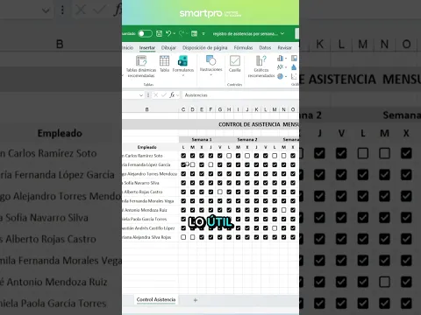
Task: Select the Control Asistencia sheet tab
Action: pyautogui.click(x=156, y=299)
